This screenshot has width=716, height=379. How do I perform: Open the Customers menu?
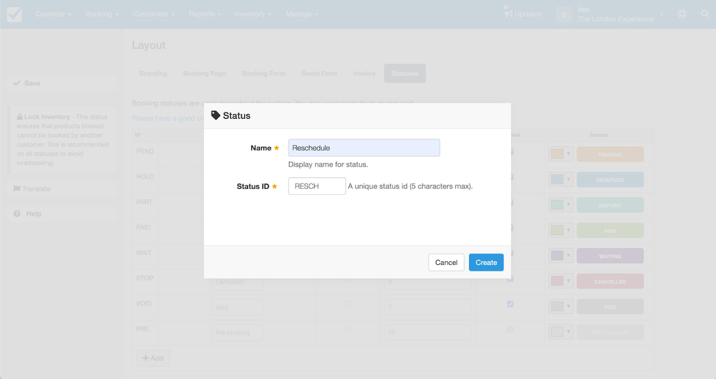154,14
